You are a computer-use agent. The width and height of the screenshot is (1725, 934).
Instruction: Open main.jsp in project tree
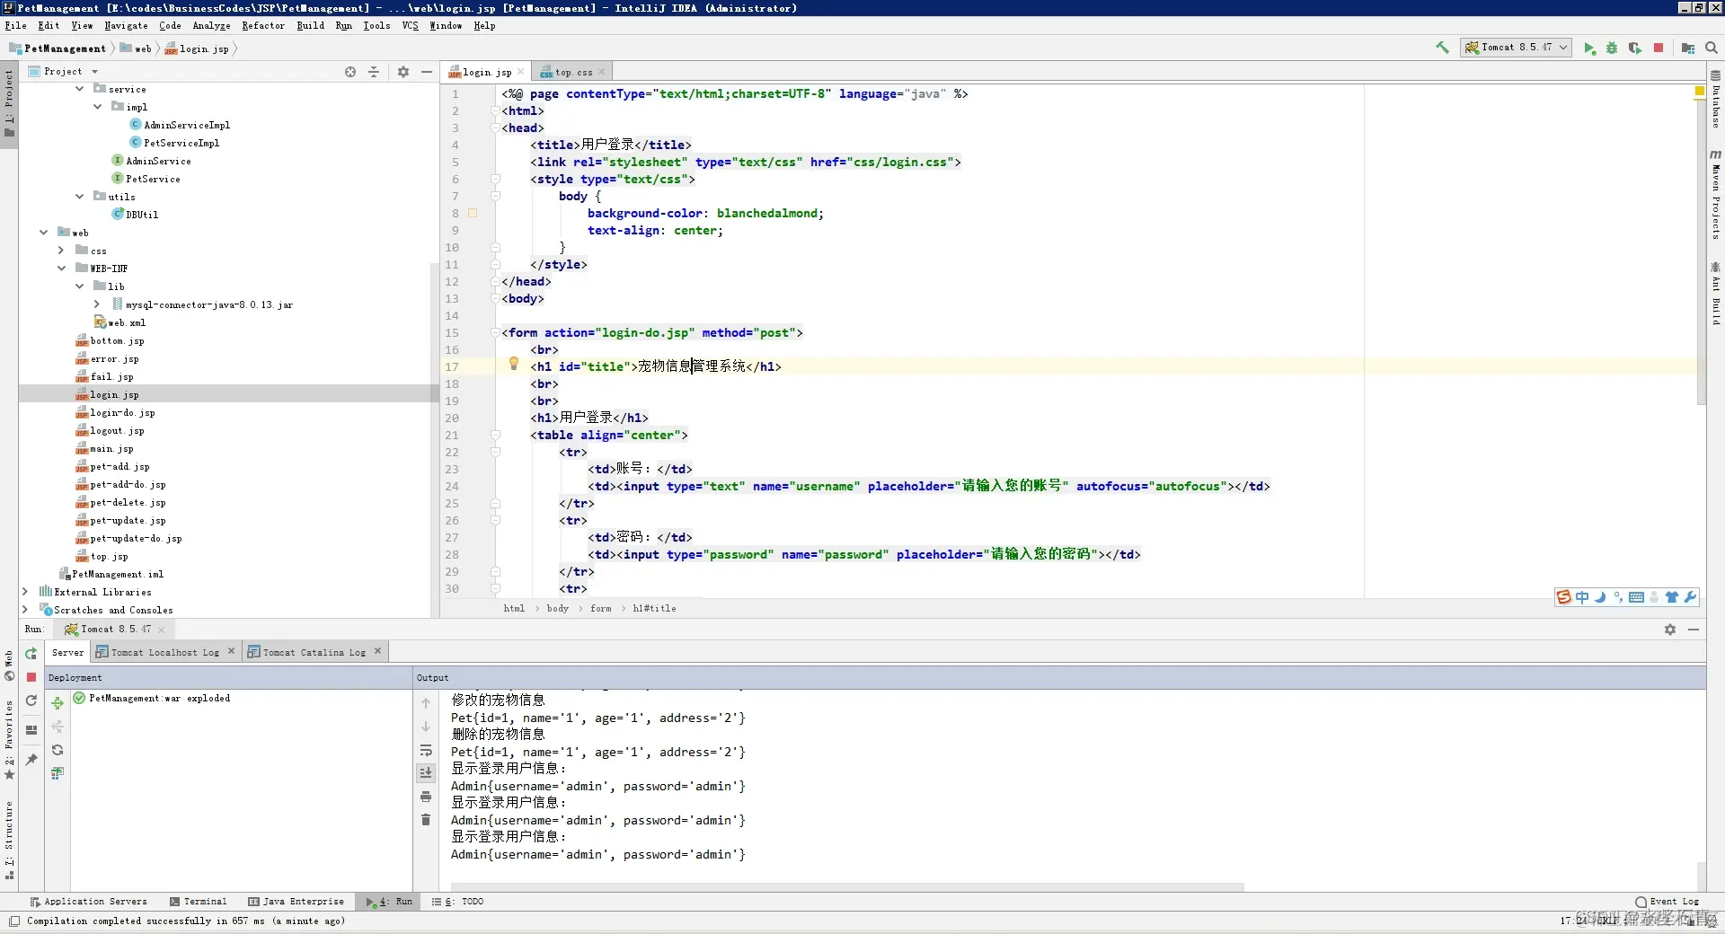[111, 449]
